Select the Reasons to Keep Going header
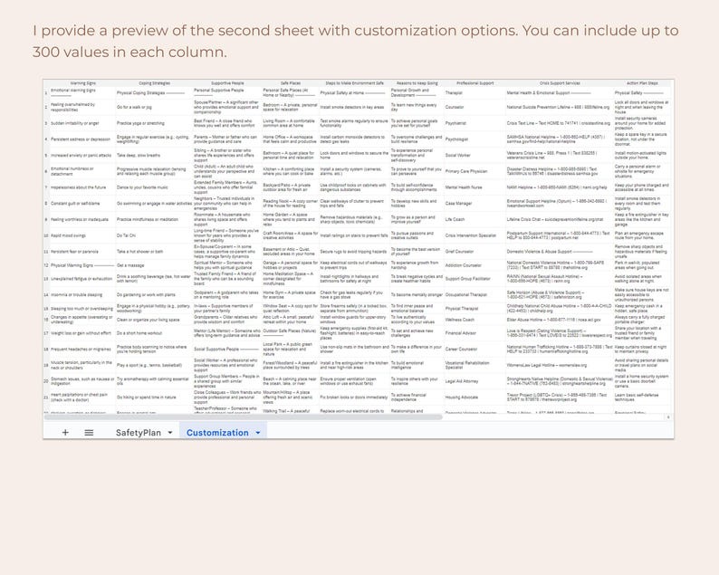This screenshot has height=575, width=719. [x=417, y=83]
